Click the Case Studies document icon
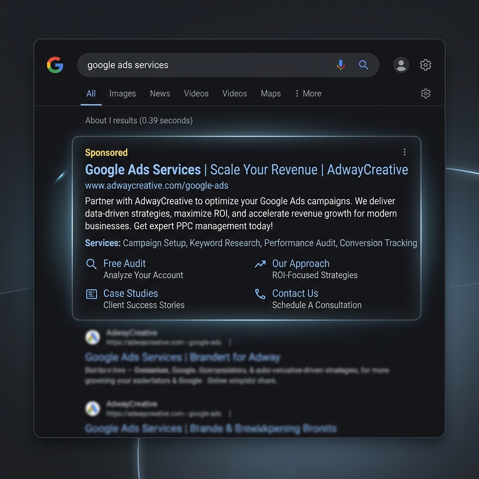The image size is (479, 479). pos(91,294)
